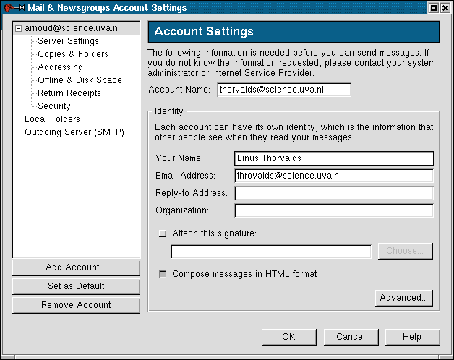Screen dimensions: 454x360
Task: Select the Security settings item
Action: (54, 106)
